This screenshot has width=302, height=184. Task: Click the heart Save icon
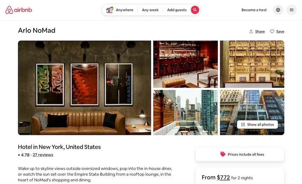coord(272,31)
